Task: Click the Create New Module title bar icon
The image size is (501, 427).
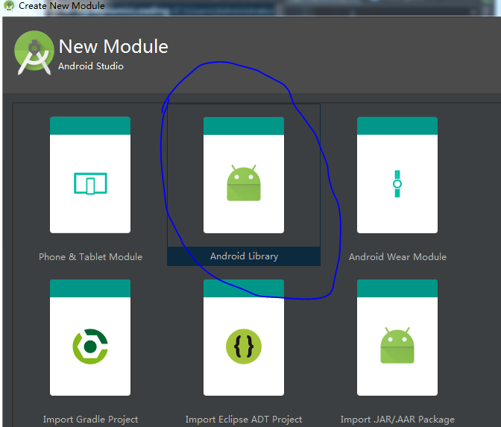Action: coord(9,6)
